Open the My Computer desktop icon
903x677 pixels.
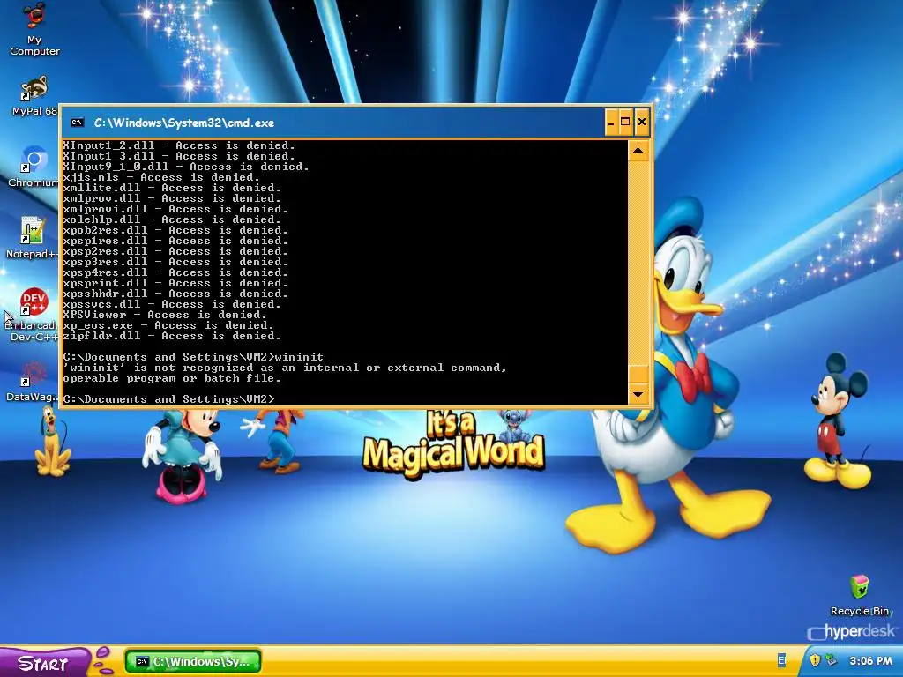(x=34, y=29)
